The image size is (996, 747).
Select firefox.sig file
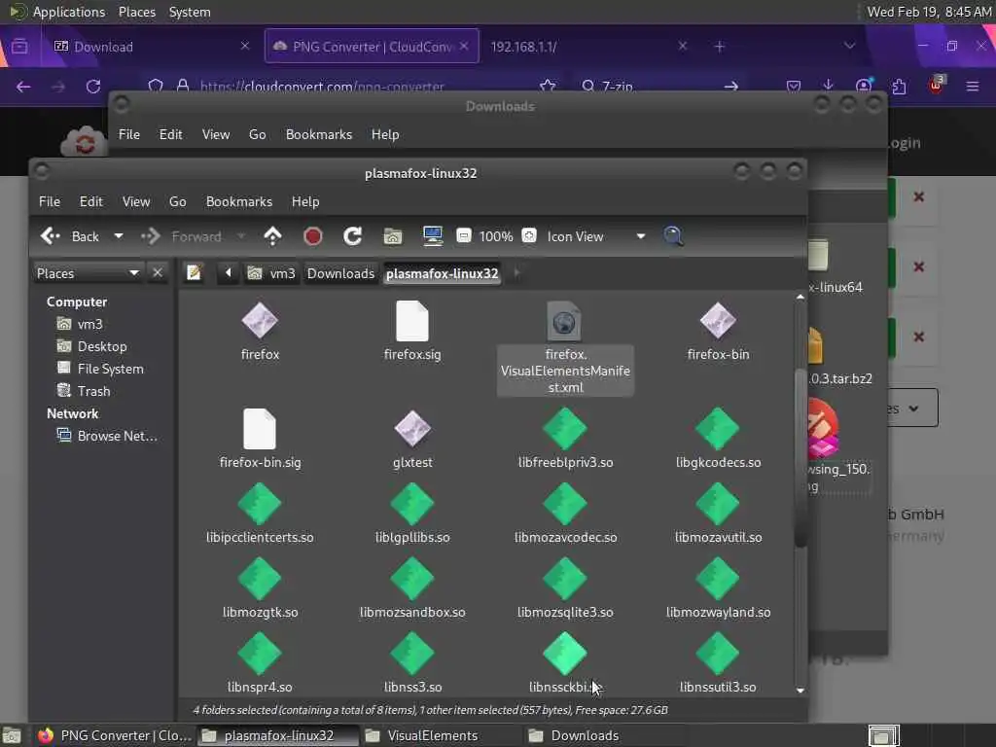(x=412, y=321)
